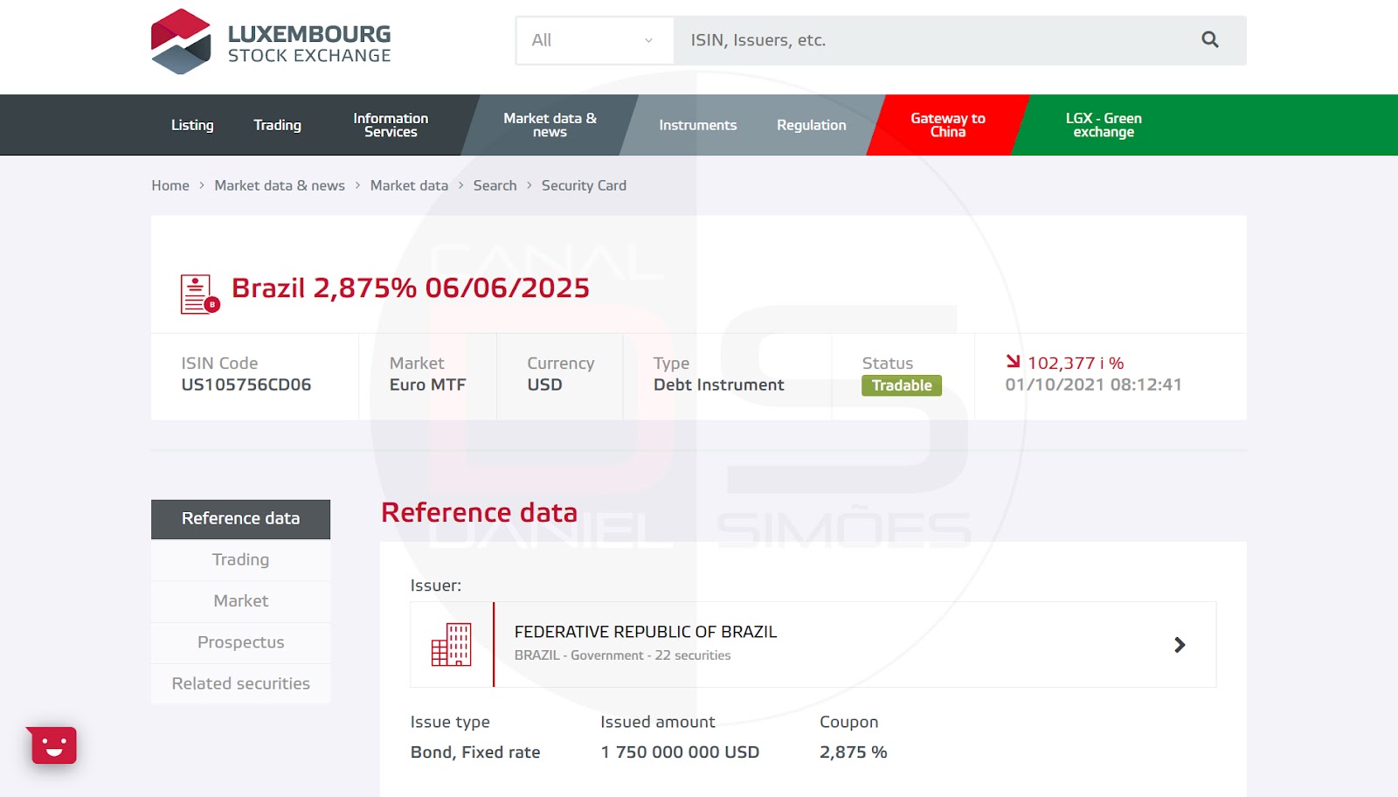Click the 2,875 % coupon value
The width and height of the screenshot is (1398, 797).
854,752
